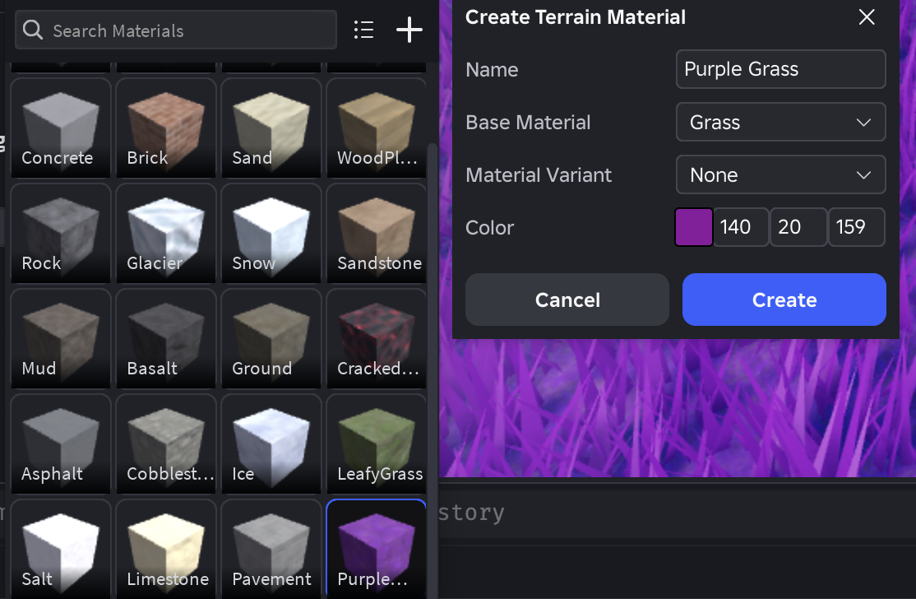Click into the Search Materials field
Image resolution: width=916 pixels, height=599 pixels.
[x=176, y=30]
